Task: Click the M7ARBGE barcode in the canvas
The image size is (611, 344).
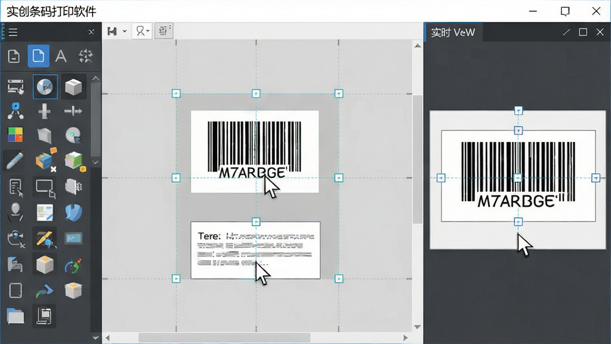Action: 254,151
